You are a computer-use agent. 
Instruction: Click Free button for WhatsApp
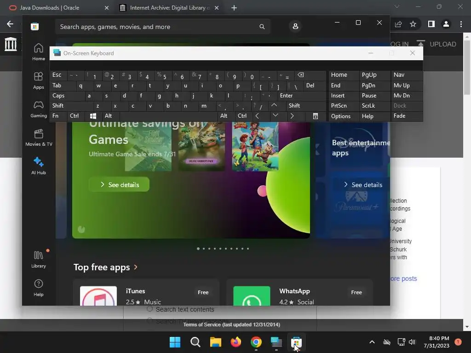(356, 292)
